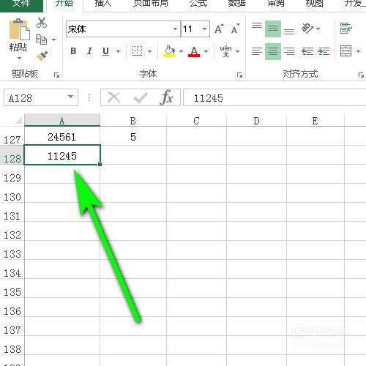This screenshot has width=366, height=366.
Task: Switch to the 页面布局 page layout tab
Action: 151,4
